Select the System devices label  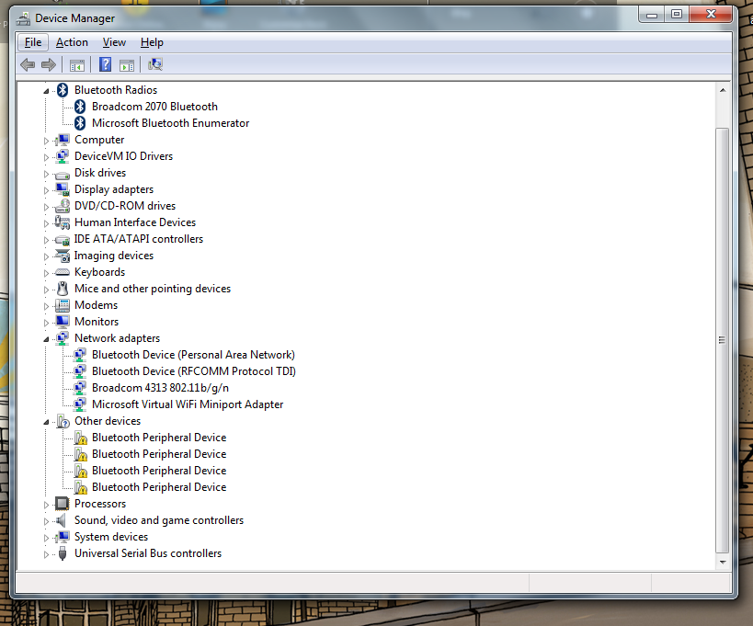click(x=111, y=537)
